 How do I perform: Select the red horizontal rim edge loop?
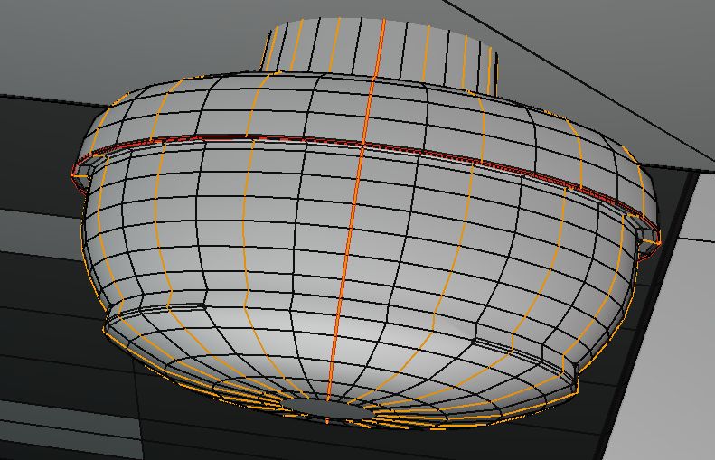pyautogui.click(x=365, y=146)
